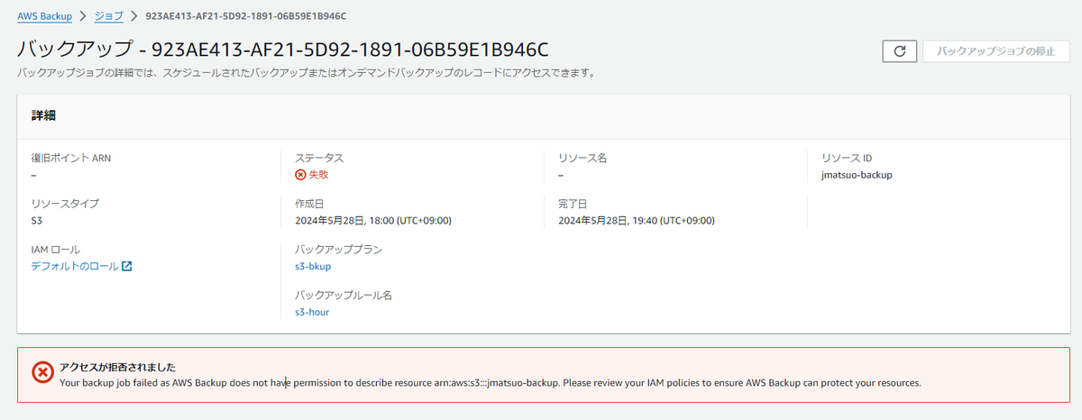Click the error message about IAM policies

point(491,382)
